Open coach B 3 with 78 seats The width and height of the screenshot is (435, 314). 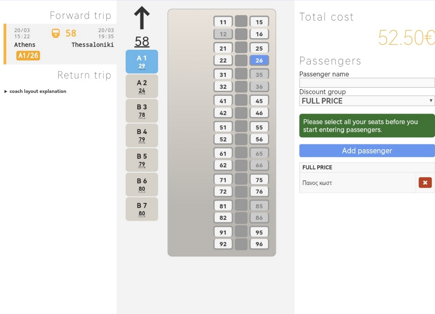pyautogui.click(x=142, y=111)
